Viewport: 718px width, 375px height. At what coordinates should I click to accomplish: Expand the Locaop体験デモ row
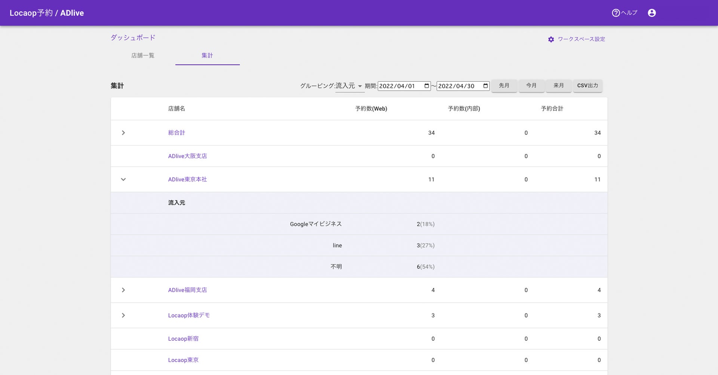[123, 315]
